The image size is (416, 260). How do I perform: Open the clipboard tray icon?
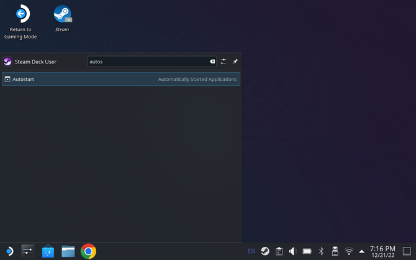point(279,251)
